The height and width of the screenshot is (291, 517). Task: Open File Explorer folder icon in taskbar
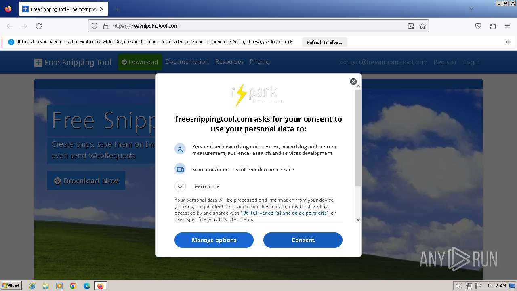(46, 286)
